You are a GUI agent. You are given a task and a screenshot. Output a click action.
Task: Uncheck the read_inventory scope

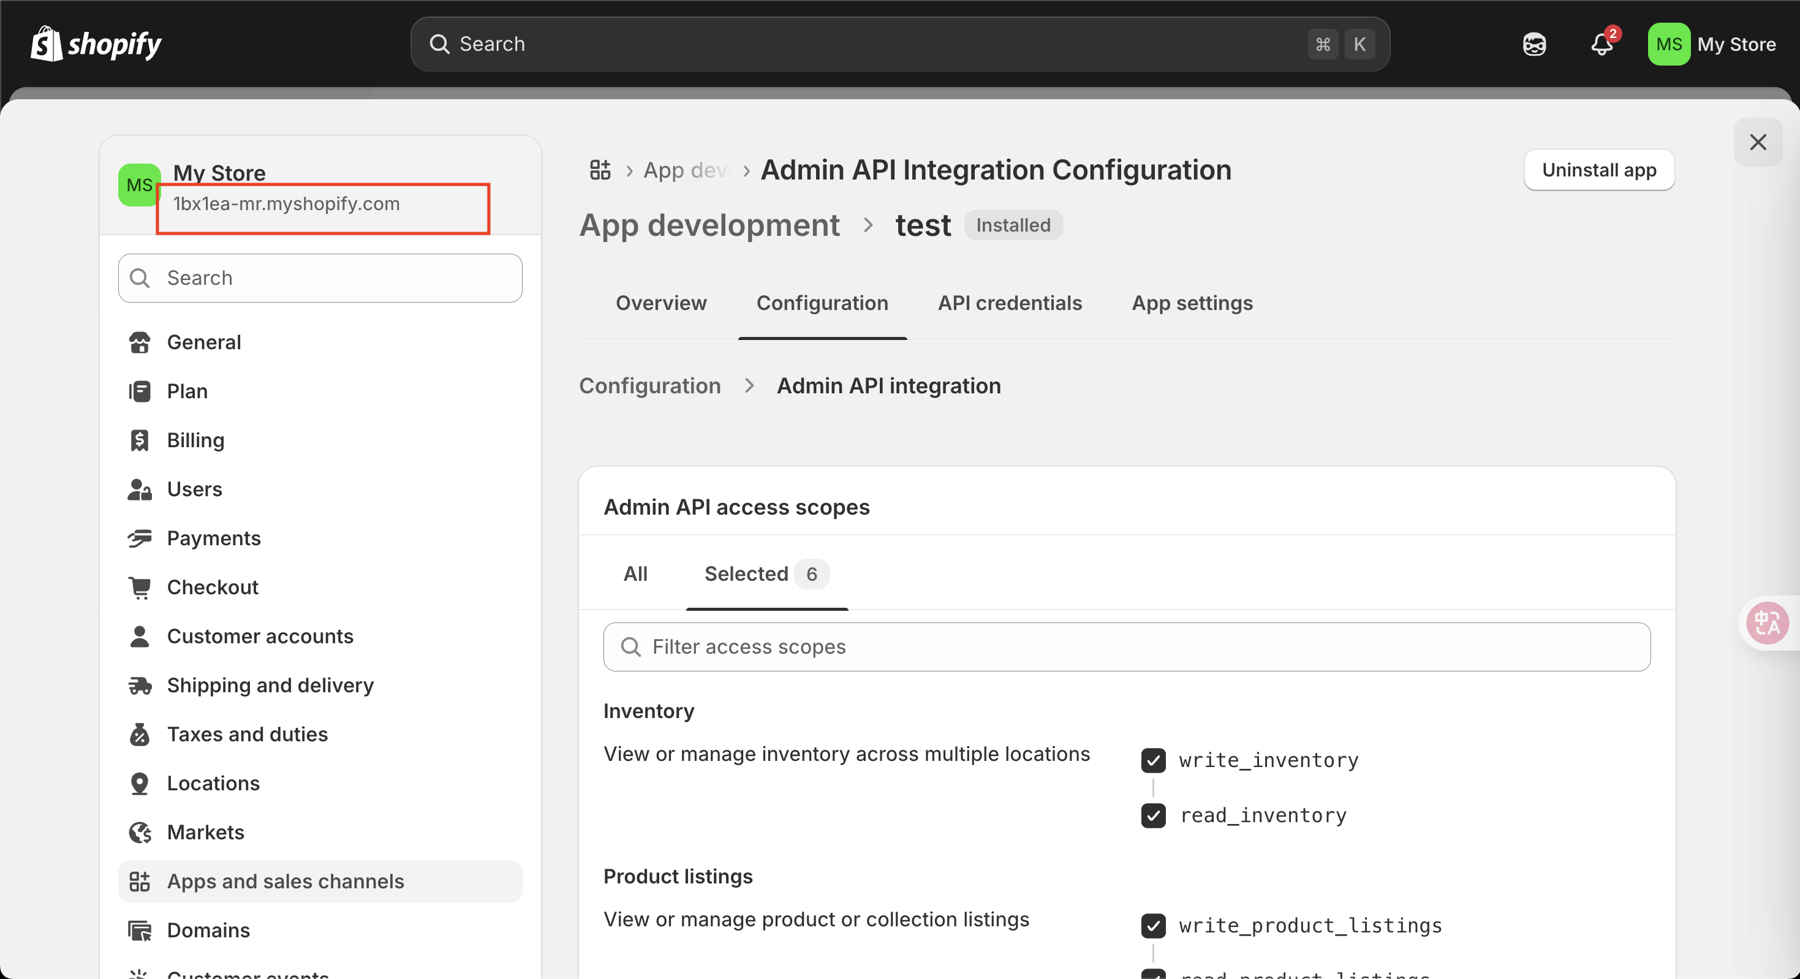[x=1153, y=815]
